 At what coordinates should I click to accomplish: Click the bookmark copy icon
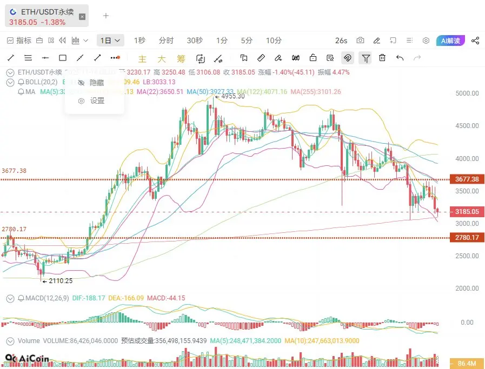(244, 58)
